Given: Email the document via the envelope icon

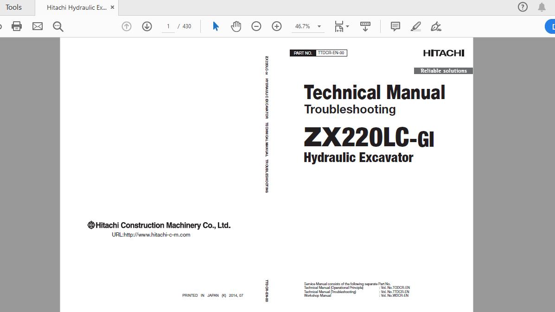Looking at the screenshot, I should click(38, 26).
